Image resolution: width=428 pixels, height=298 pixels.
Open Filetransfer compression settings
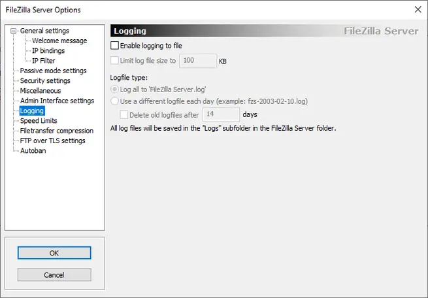tap(56, 131)
